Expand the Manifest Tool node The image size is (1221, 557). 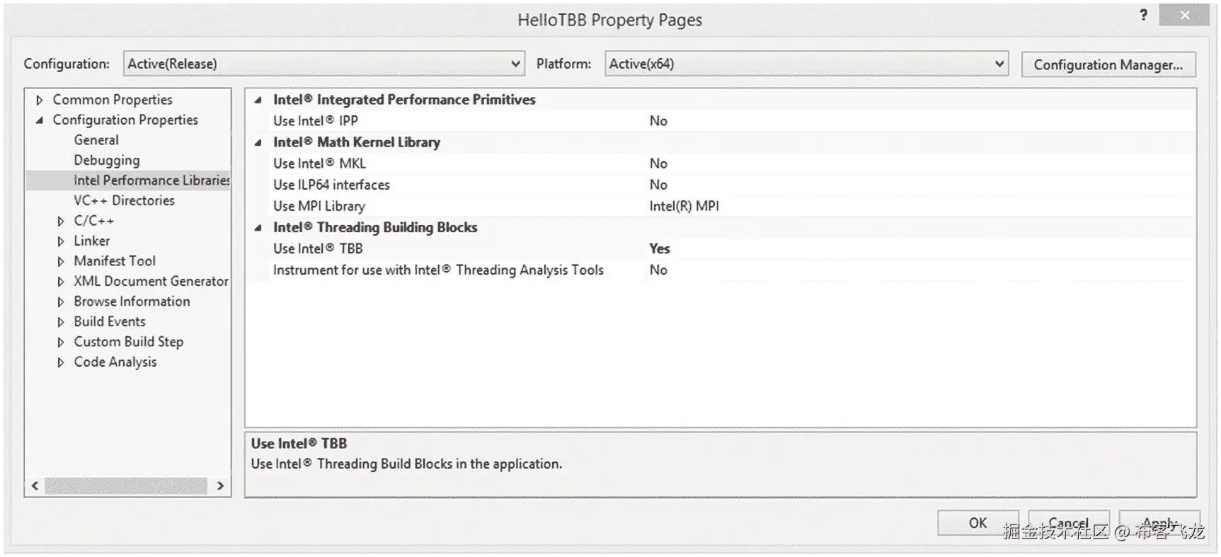tap(61, 261)
